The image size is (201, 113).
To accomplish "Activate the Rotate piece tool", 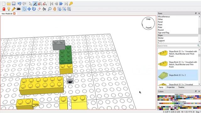I will click(34, 9).
